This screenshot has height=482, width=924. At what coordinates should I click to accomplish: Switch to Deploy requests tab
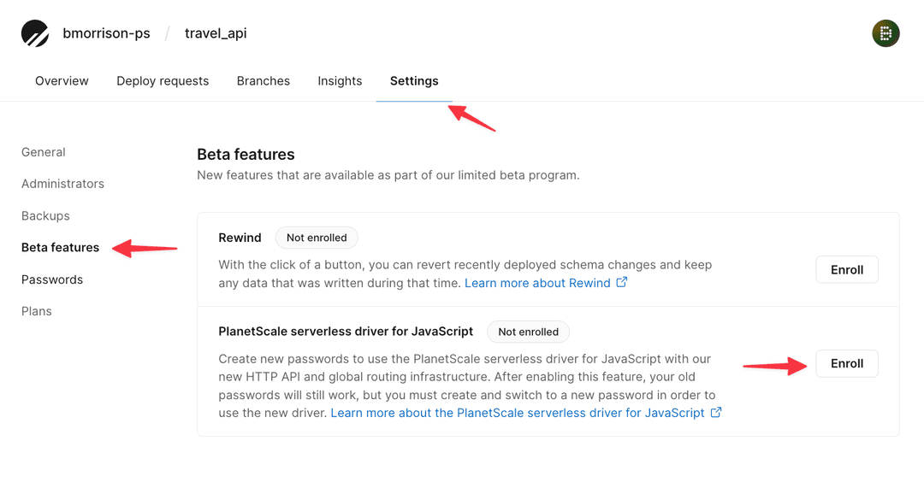click(163, 81)
